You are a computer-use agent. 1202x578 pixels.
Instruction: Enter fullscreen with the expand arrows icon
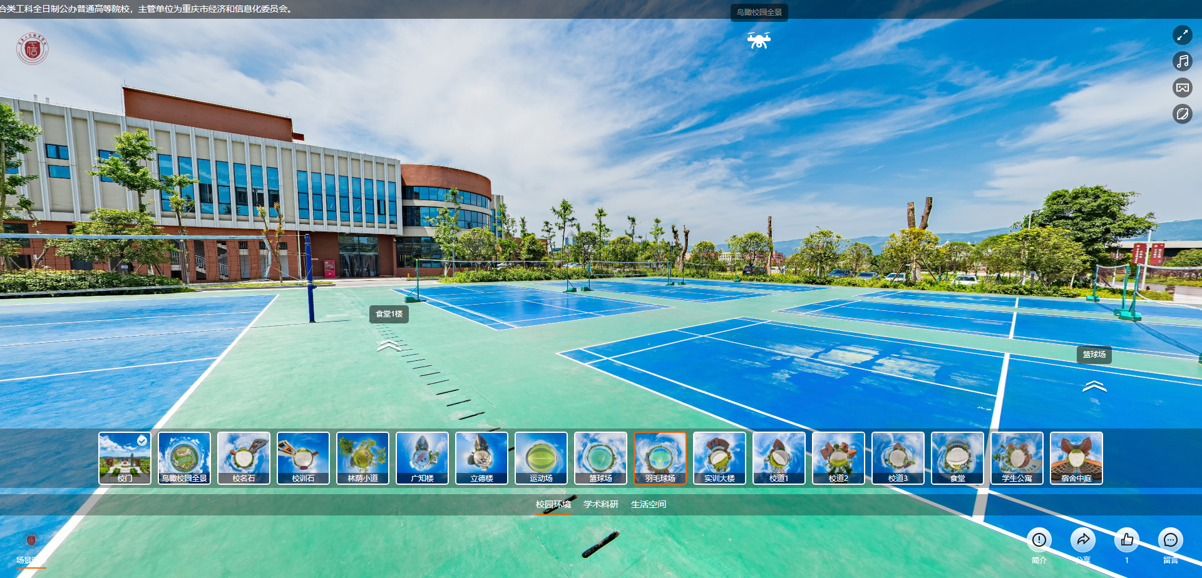(x=1182, y=35)
